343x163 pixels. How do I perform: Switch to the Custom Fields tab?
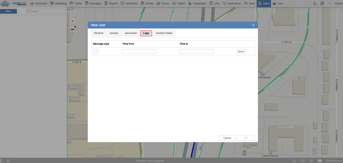point(164,33)
